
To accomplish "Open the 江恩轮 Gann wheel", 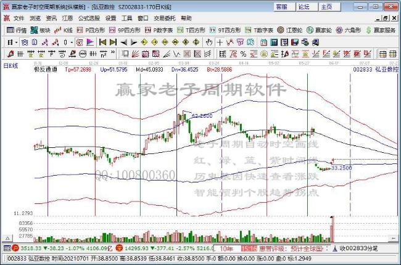I will (x=290, y=30).
